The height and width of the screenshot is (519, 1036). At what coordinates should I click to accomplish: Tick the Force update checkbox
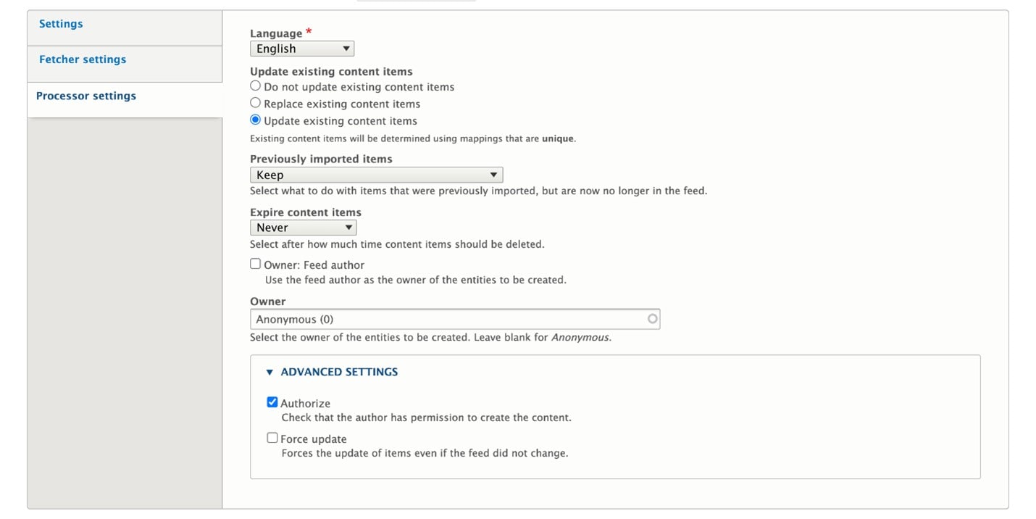point(272,438)
